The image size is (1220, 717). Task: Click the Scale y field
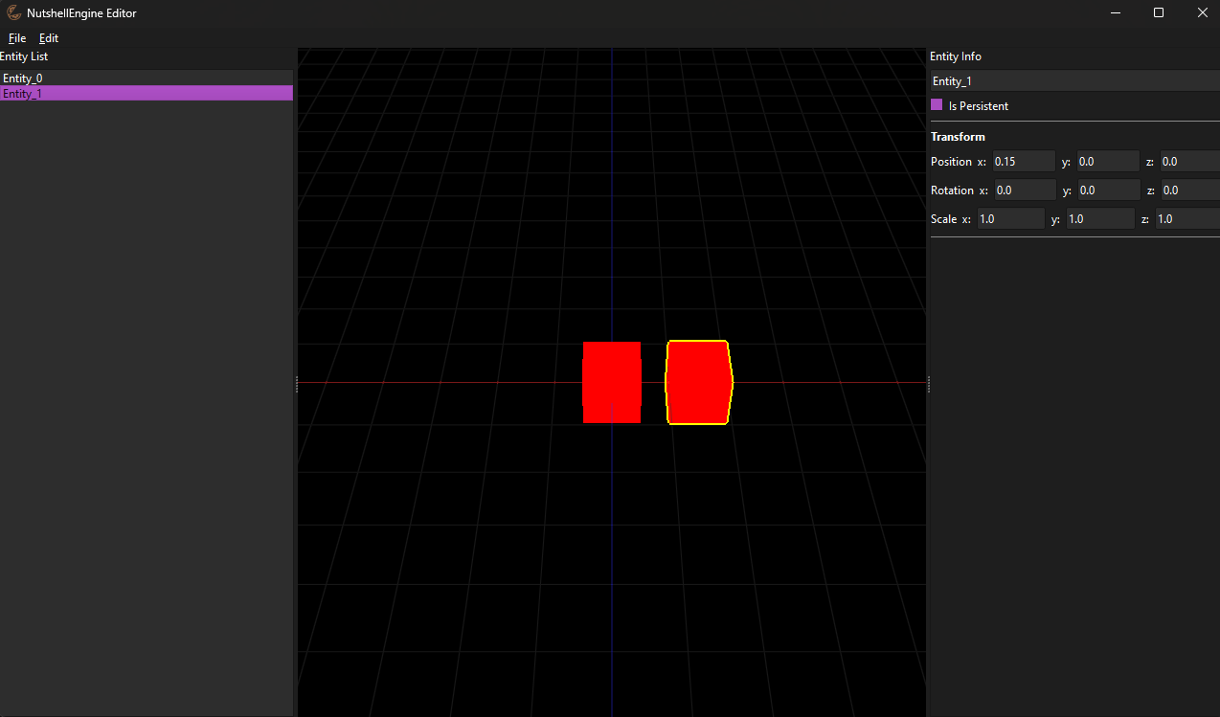[1100, 219]
